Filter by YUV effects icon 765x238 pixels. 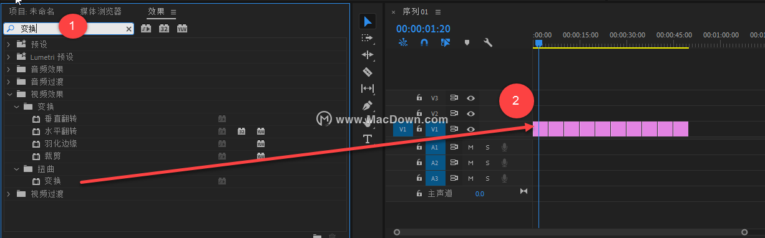182,28
